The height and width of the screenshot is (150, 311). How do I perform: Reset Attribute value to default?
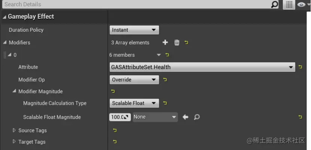(300, 67)
